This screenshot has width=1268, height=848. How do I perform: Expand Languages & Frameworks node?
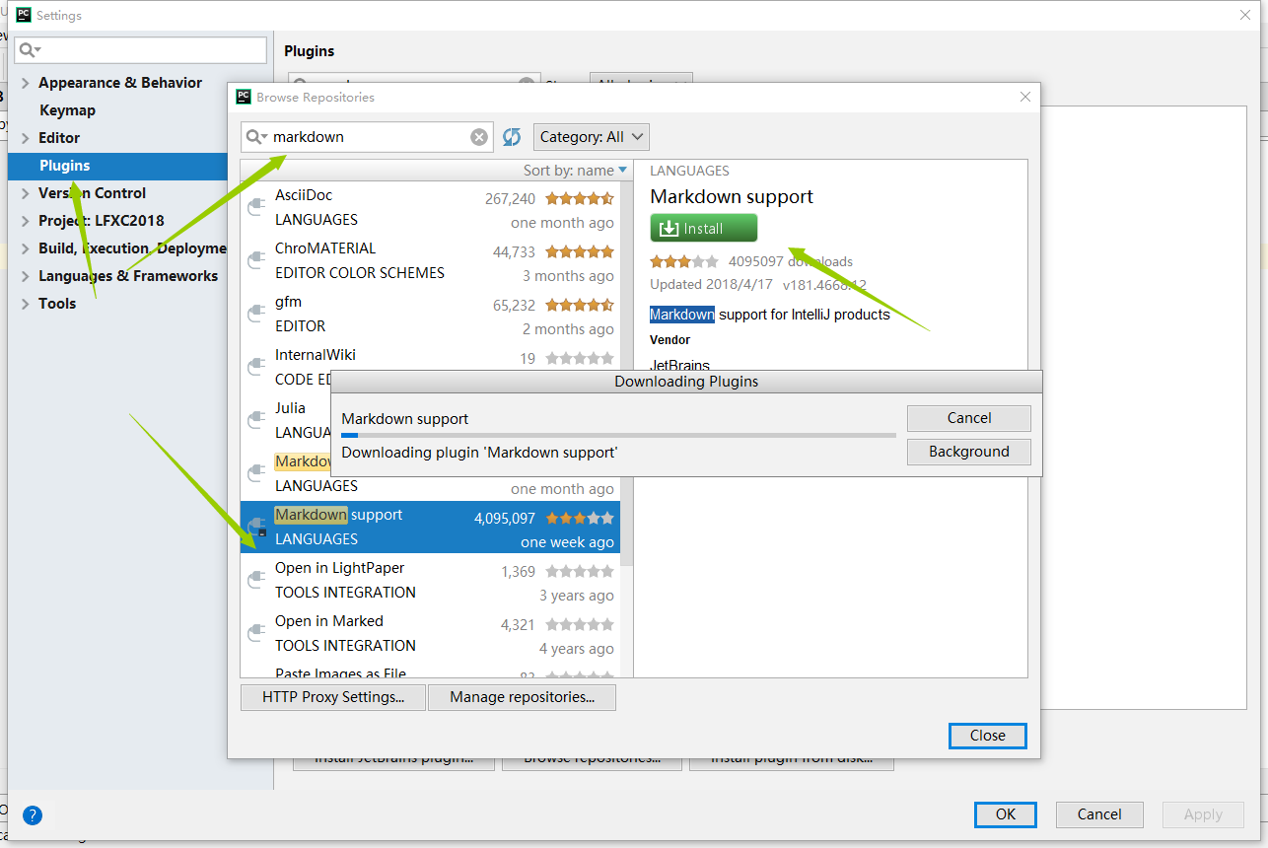tap(26, 276)
